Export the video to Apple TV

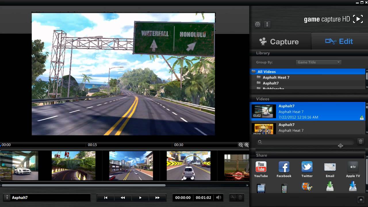pos(353,169)
